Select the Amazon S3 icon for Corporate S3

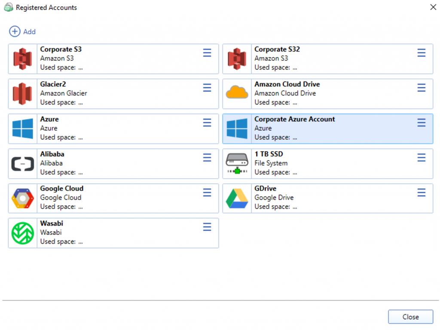pyautogui.click(x=22, y=58)
